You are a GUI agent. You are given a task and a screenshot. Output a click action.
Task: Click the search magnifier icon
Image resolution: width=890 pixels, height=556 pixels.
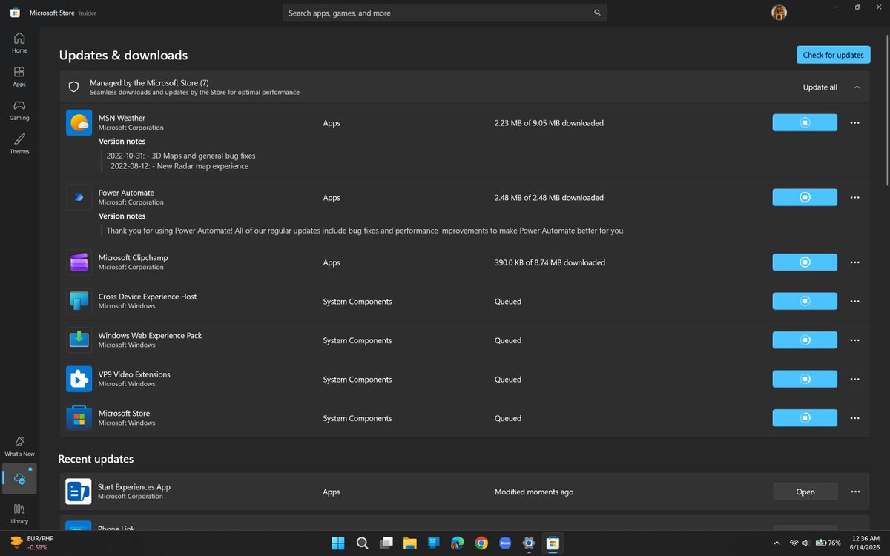coord(597,13)
